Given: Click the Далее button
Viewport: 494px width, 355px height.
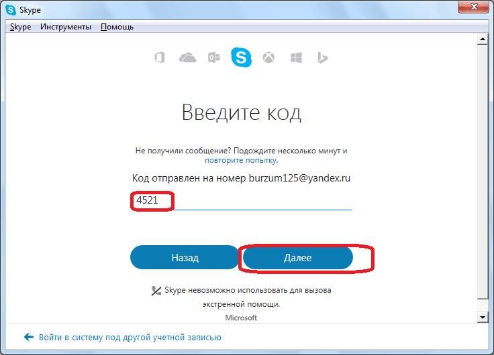Looking at the screenshot, I should pos(298,258).
